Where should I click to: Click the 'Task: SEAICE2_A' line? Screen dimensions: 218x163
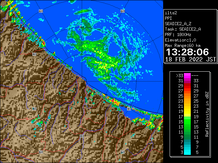point(183,29)
